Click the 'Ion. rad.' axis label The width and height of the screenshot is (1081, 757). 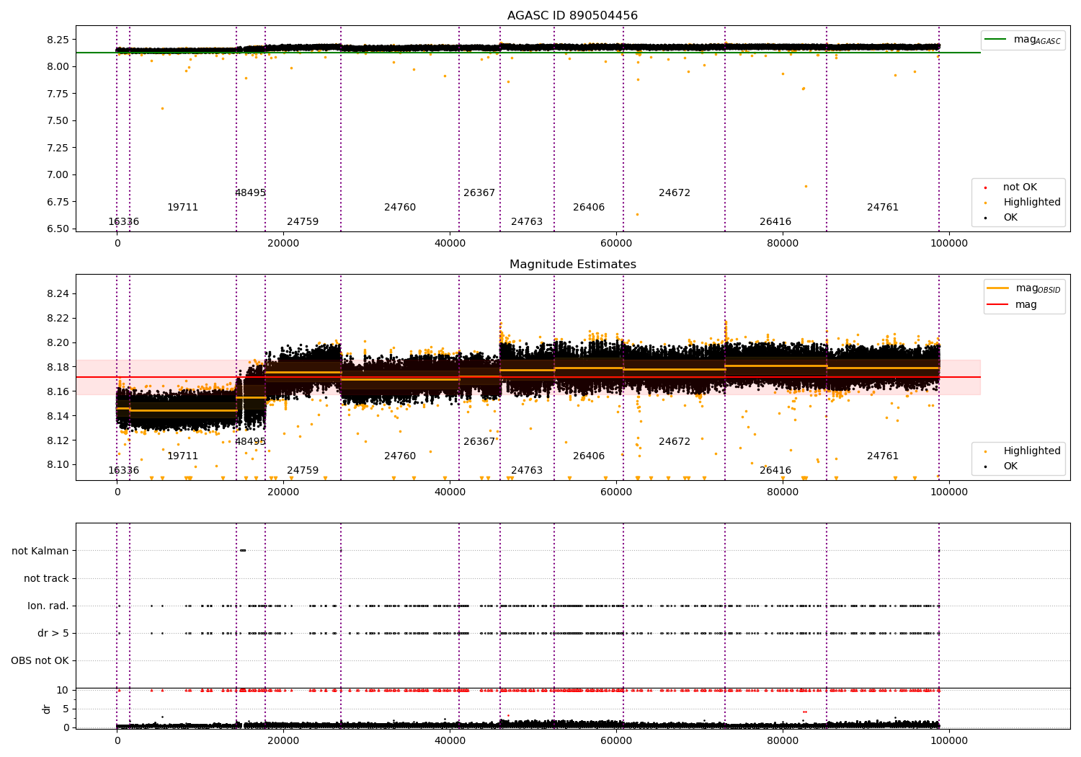[x=48, y=606]
